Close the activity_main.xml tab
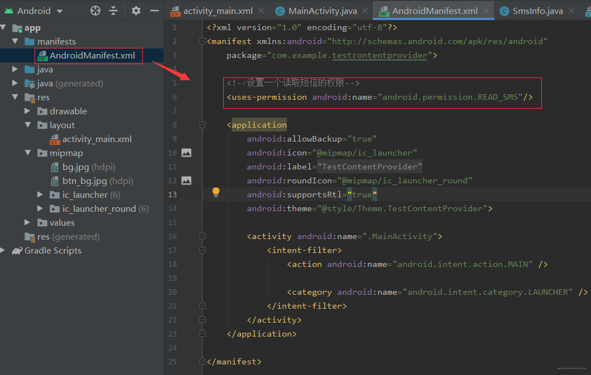 point(261,11)
